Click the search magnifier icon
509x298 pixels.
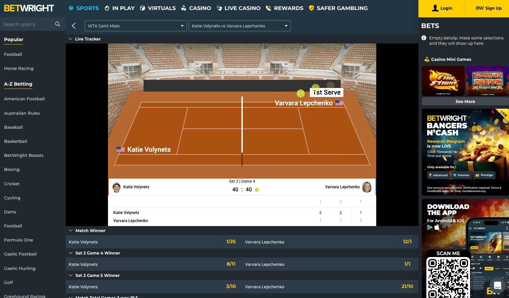coord(58,24)
